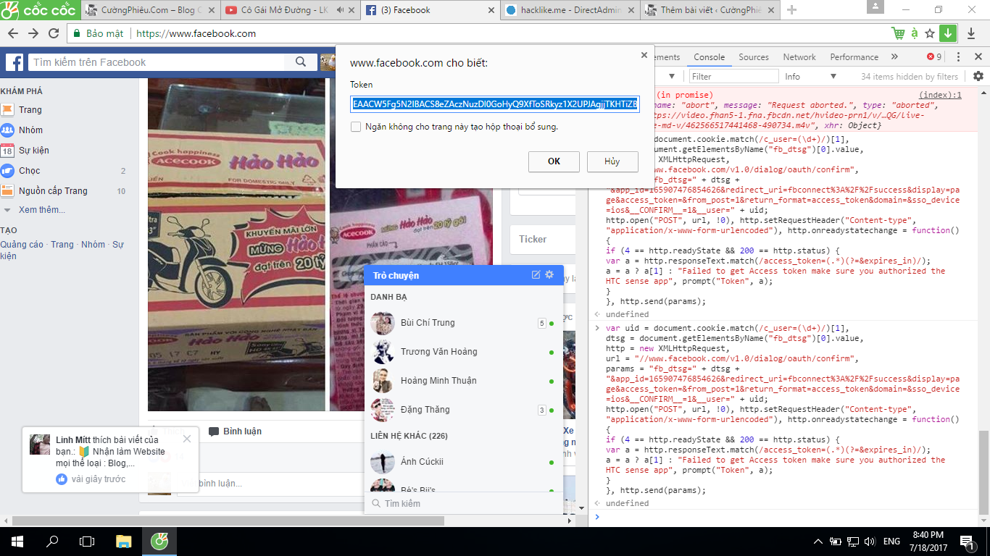This screenshot has height=556, width=990.
Task: Check 'Ngăn không cho trang này' checkbox
Action: click(356, 127)
